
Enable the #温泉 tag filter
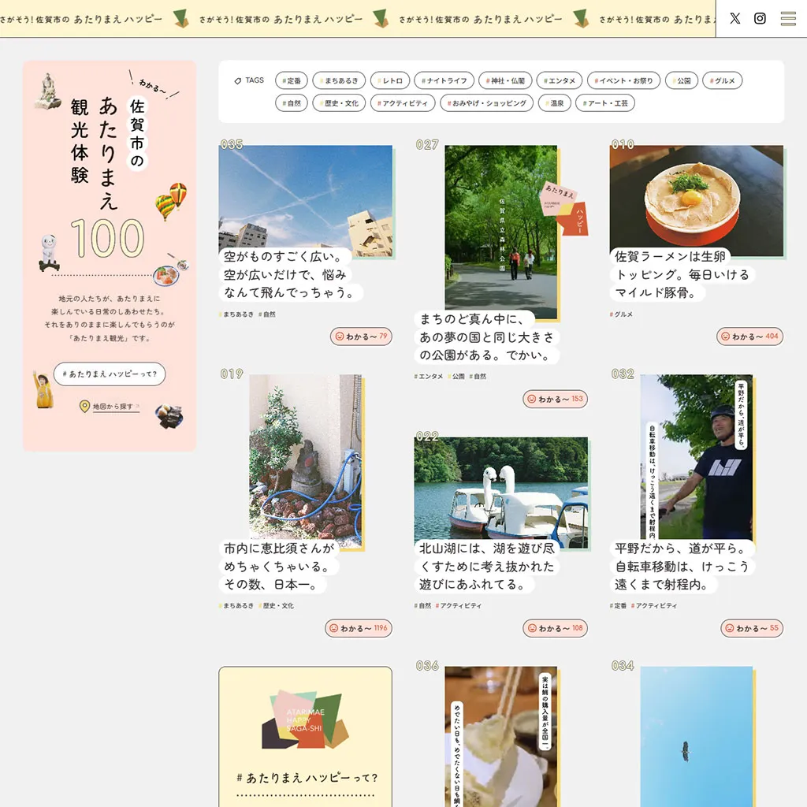click(555, 102)
